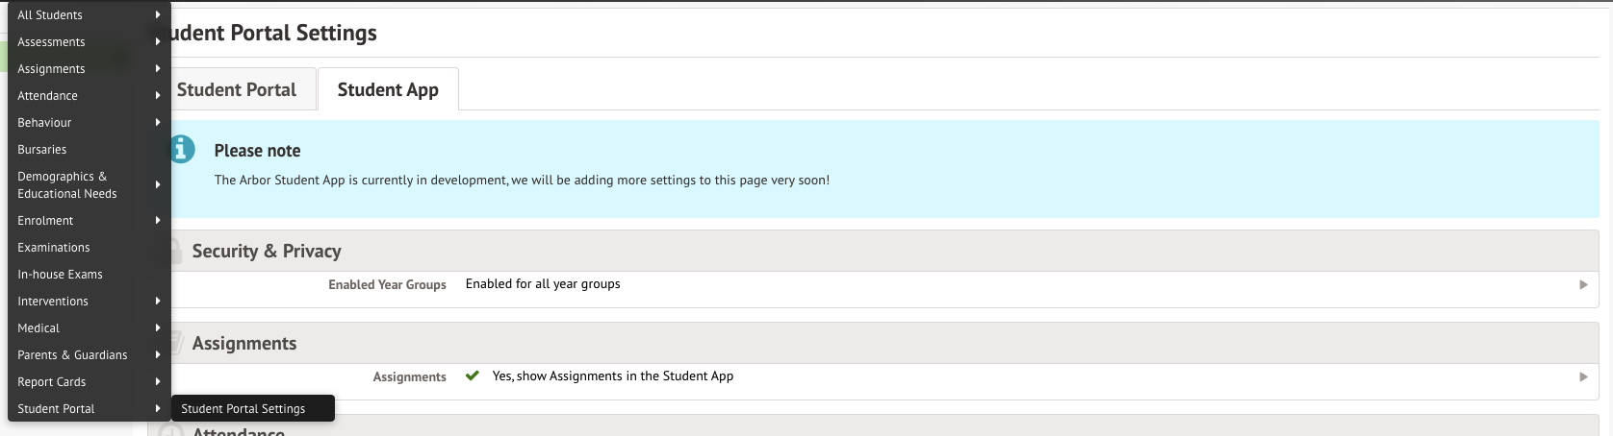Expand the Enrolment submenu arrow

tap(158, 221)
